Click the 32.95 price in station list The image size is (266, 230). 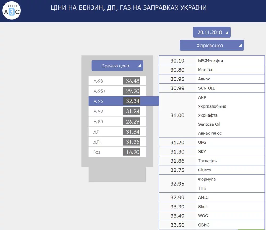point(177,183)
